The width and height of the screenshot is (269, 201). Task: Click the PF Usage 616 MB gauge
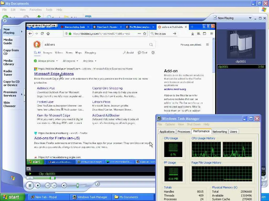(x=173, y=174)
